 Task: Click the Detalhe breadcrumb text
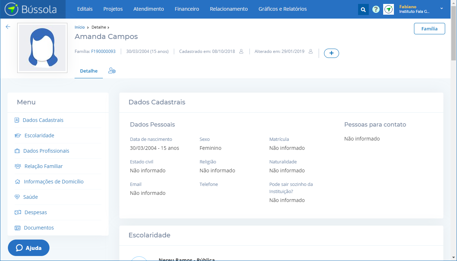point(99,27)
